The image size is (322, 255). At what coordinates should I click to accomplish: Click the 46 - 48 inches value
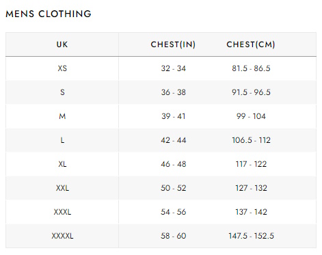(x=174, y=164)
